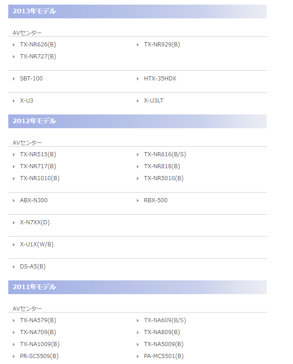The width and height of the screenshot is (293, 364).
Task: Open the TX-NA1009(B) link
Action: click(39, 344)
